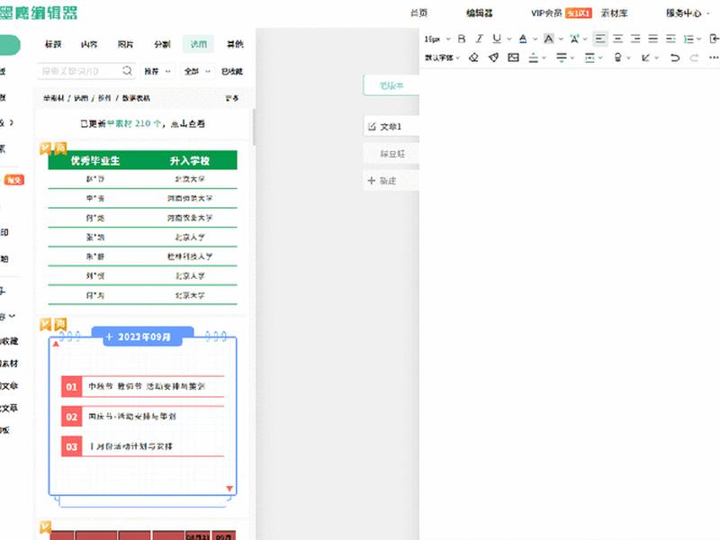Open the 全部 filter dropdown
The width and height of the screenshot is (720, 540).
tap(197, 71)
